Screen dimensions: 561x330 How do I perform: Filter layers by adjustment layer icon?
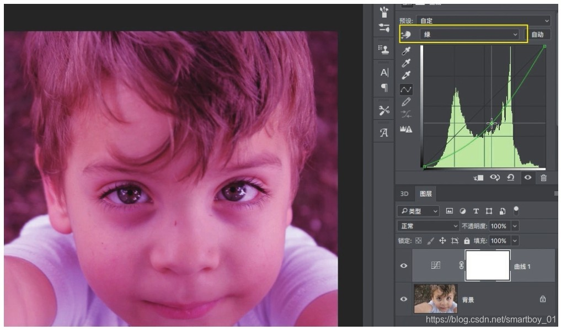click(x=463, y=211)
